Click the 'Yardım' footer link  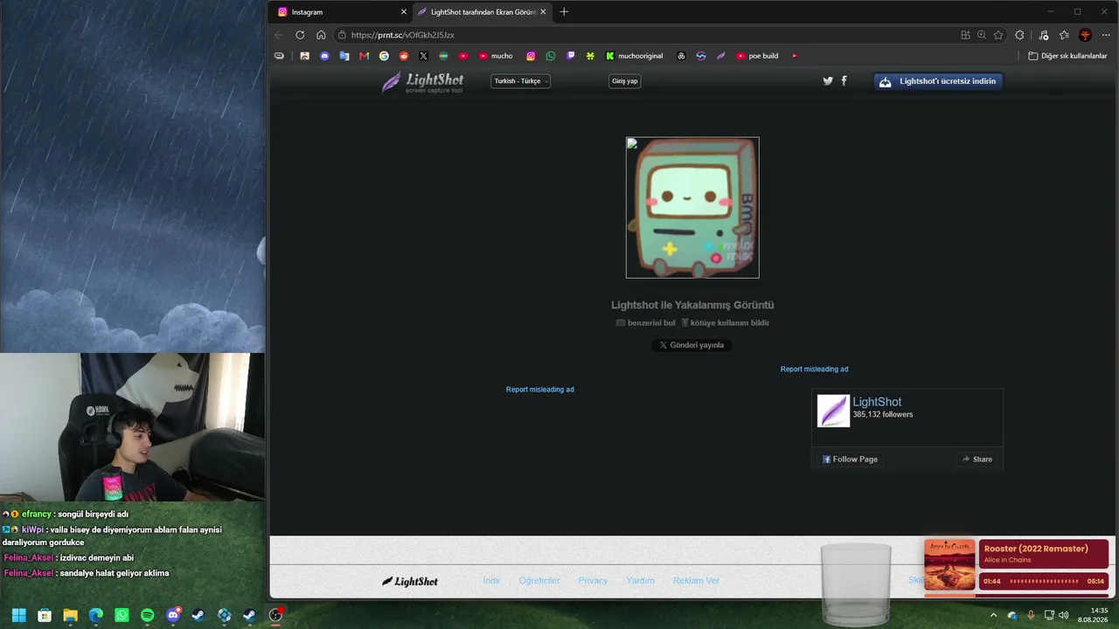[x=640, y=581]
